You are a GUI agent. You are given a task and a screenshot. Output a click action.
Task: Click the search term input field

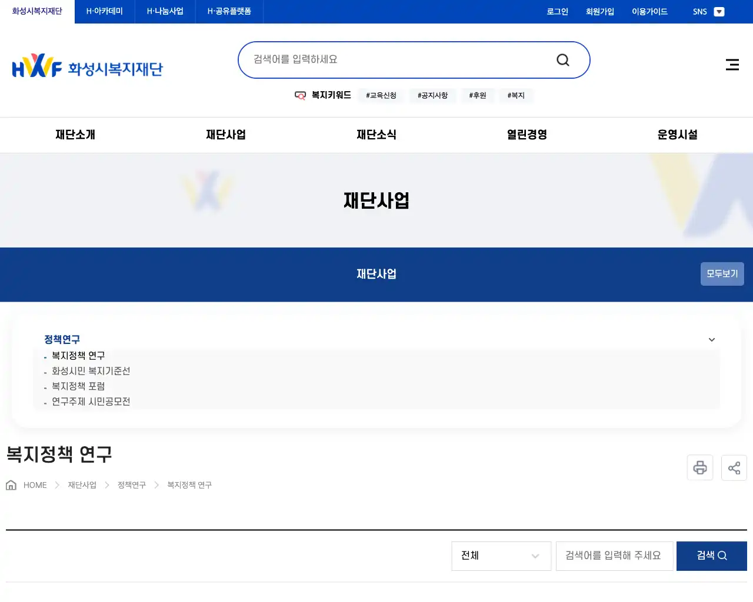(x=614, y=556)
